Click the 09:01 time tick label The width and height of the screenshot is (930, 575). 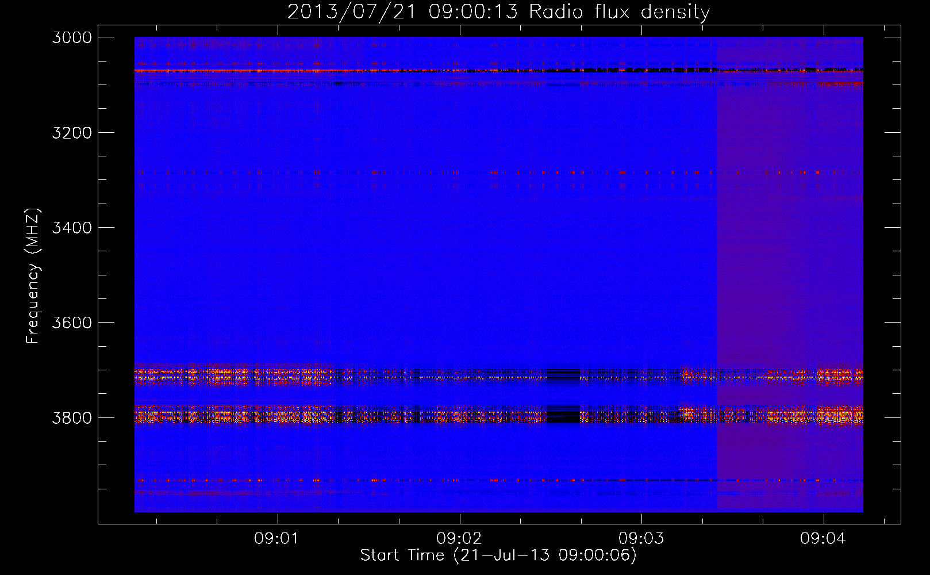point(278,538)
